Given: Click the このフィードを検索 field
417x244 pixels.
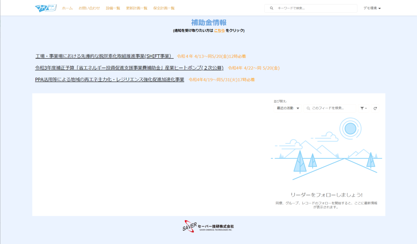Looking at the screenshot, I should (330, 108).
